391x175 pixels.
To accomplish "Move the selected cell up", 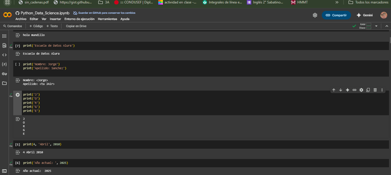I will [x=334, y=90].
